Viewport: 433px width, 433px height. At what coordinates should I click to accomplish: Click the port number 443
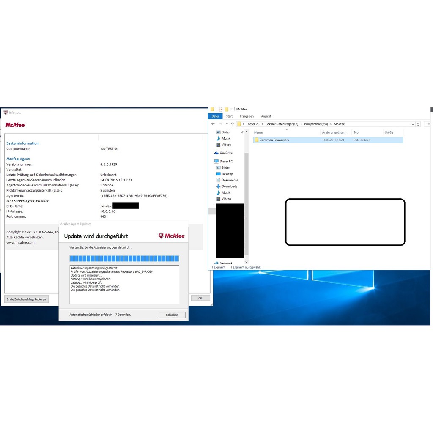103,217
